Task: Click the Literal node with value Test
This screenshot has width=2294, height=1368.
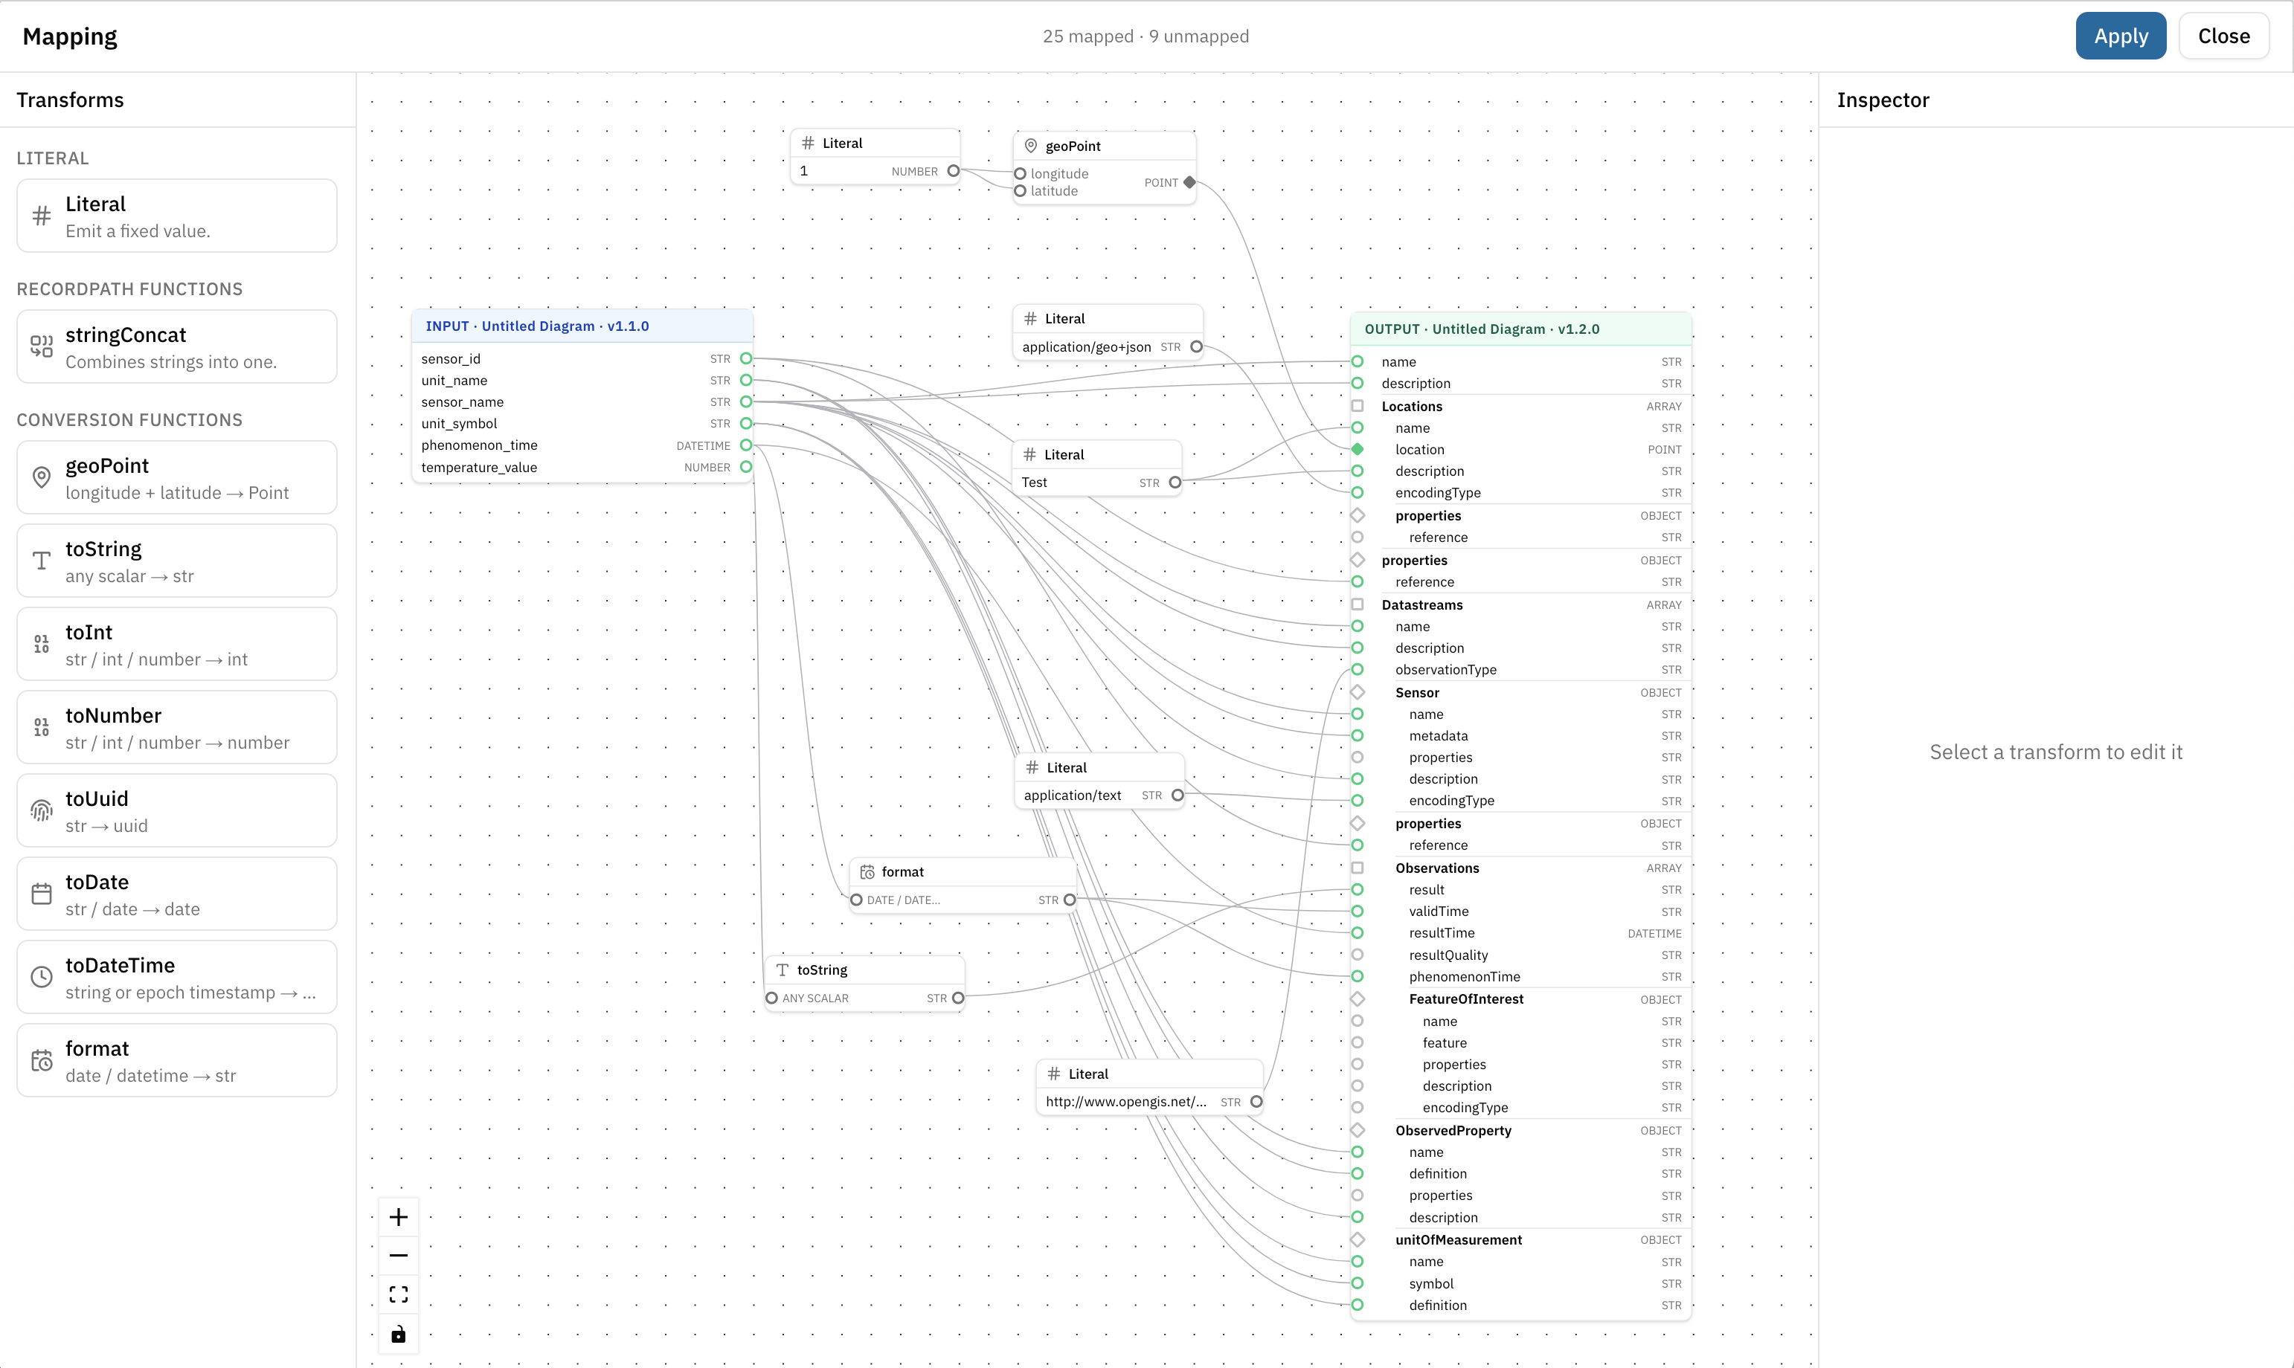Action: pos(1097,468)
